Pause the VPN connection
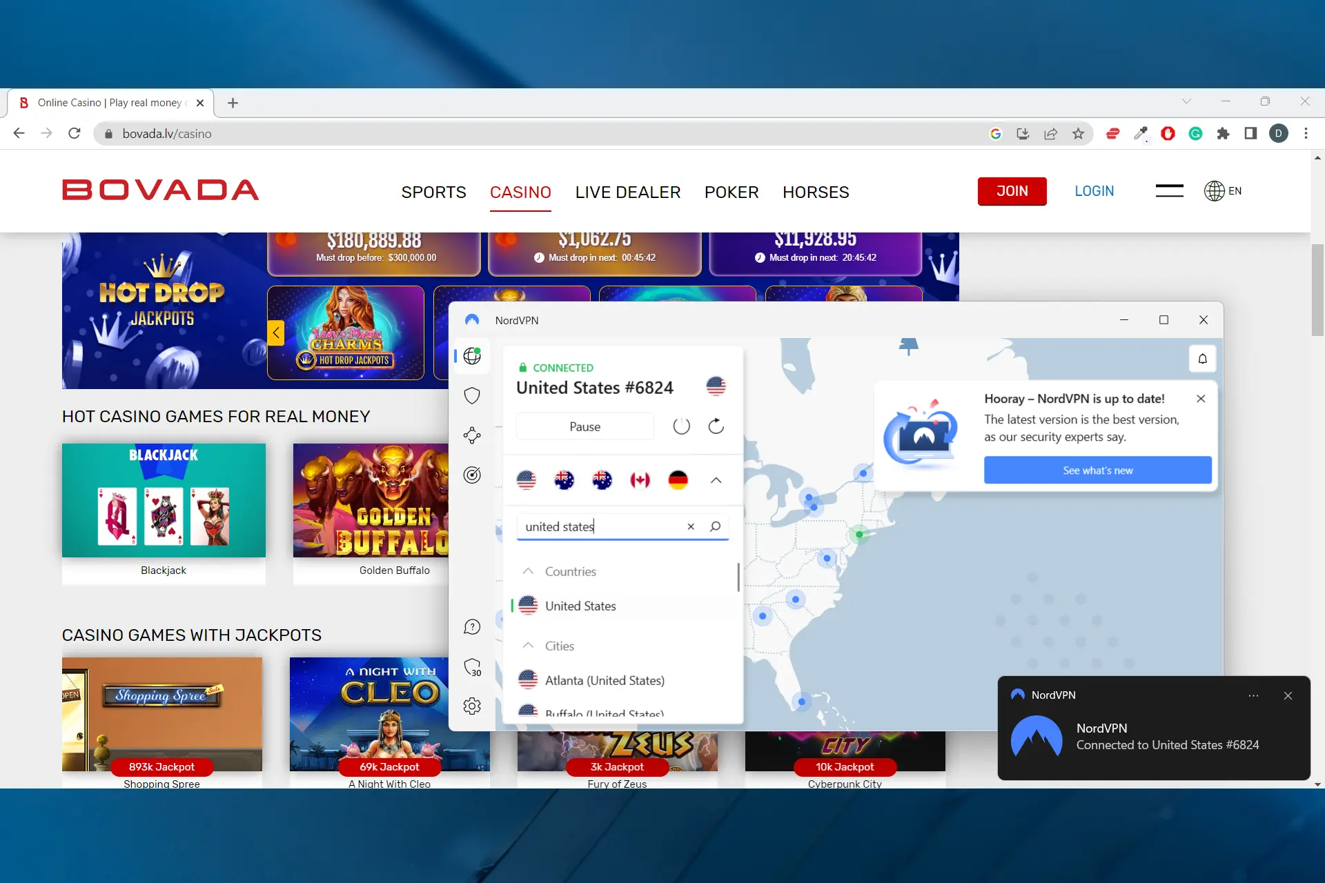 tap(584, 426)
